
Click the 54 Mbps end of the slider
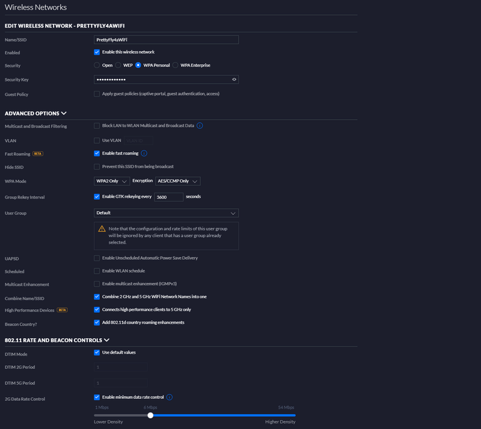pyautogui.click(x=286, y=407)
